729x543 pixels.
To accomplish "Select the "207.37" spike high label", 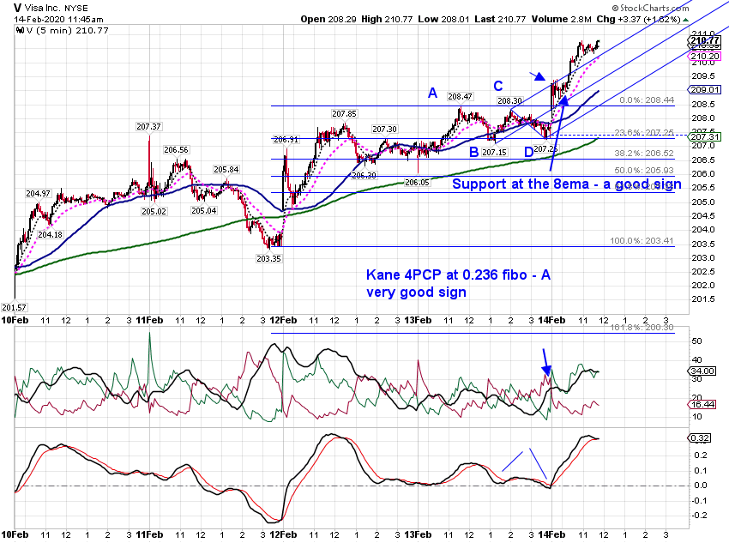I will (x=148, y=126).
